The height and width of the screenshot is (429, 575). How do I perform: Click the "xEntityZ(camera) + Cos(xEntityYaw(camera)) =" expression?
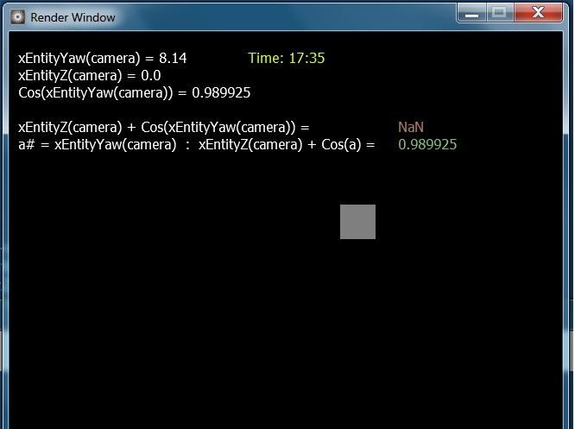click(163, 128)
